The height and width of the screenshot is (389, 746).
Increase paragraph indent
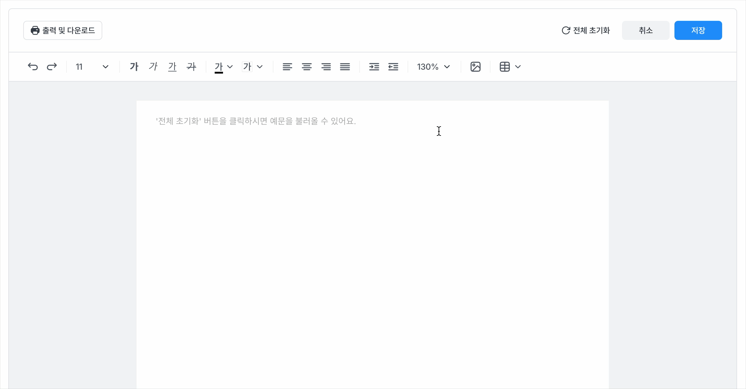click(374, 67)
